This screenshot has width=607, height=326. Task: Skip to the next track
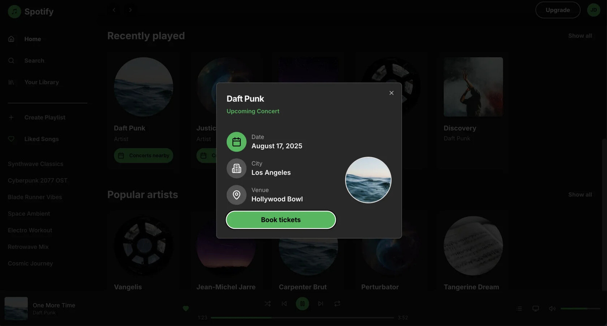[x=320, y=304]
